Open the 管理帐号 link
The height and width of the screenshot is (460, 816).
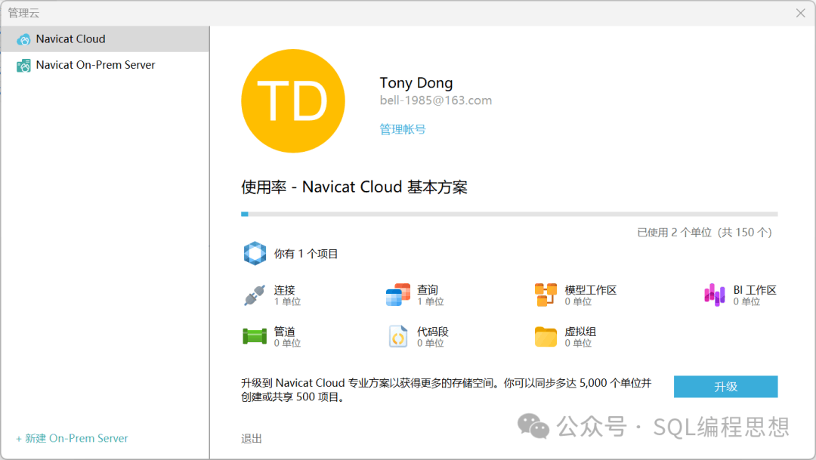point(402,129)
